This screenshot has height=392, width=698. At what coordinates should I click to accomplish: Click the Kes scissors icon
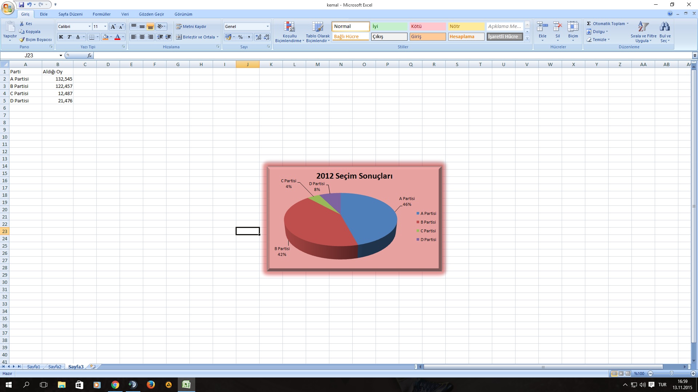tap(22, 24)
